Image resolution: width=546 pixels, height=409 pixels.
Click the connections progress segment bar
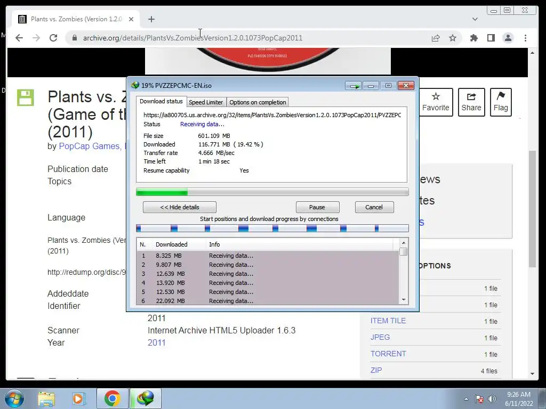tap(272, 228)
